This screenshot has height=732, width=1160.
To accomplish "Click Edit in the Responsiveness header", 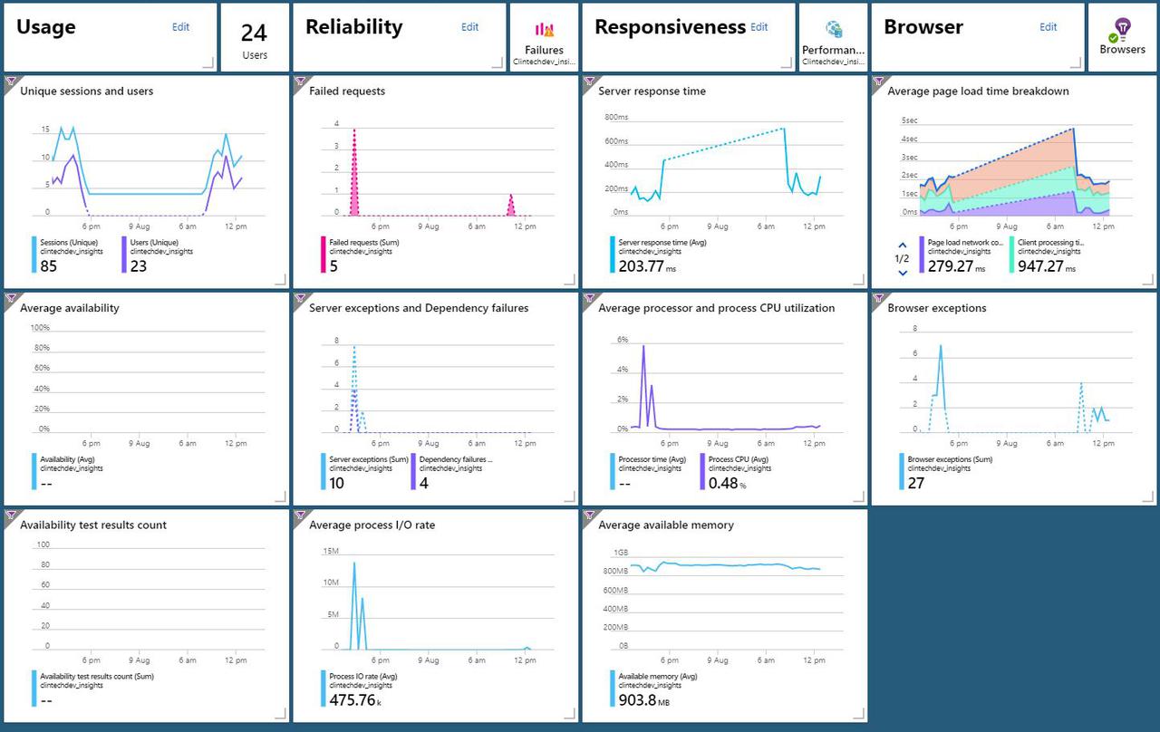I will coord(759,27).
